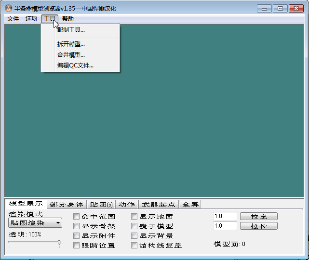The width and height of the screenshot is (309, 260).
Task: Select 编辑QC文件... menu entry
Action: (80, 65)
